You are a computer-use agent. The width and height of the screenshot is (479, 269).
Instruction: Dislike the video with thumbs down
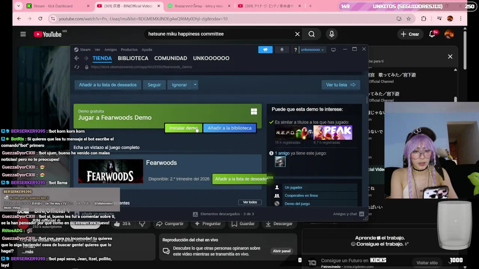142,223
